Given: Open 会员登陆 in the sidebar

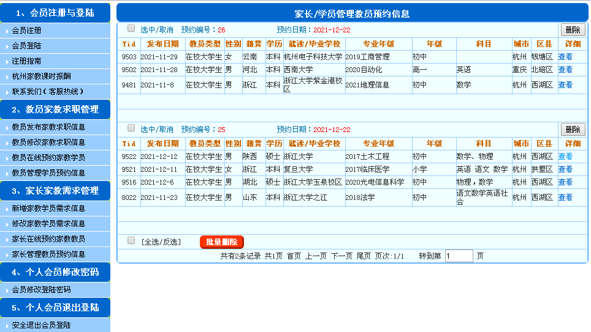Looking at the screenshot, I should click(27, 46).
